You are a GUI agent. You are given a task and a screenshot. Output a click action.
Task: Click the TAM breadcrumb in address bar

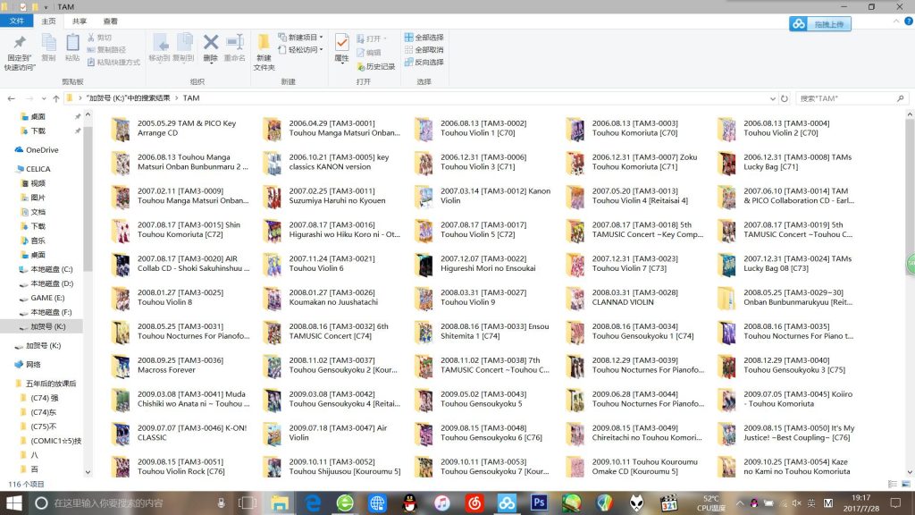[191, 98]
